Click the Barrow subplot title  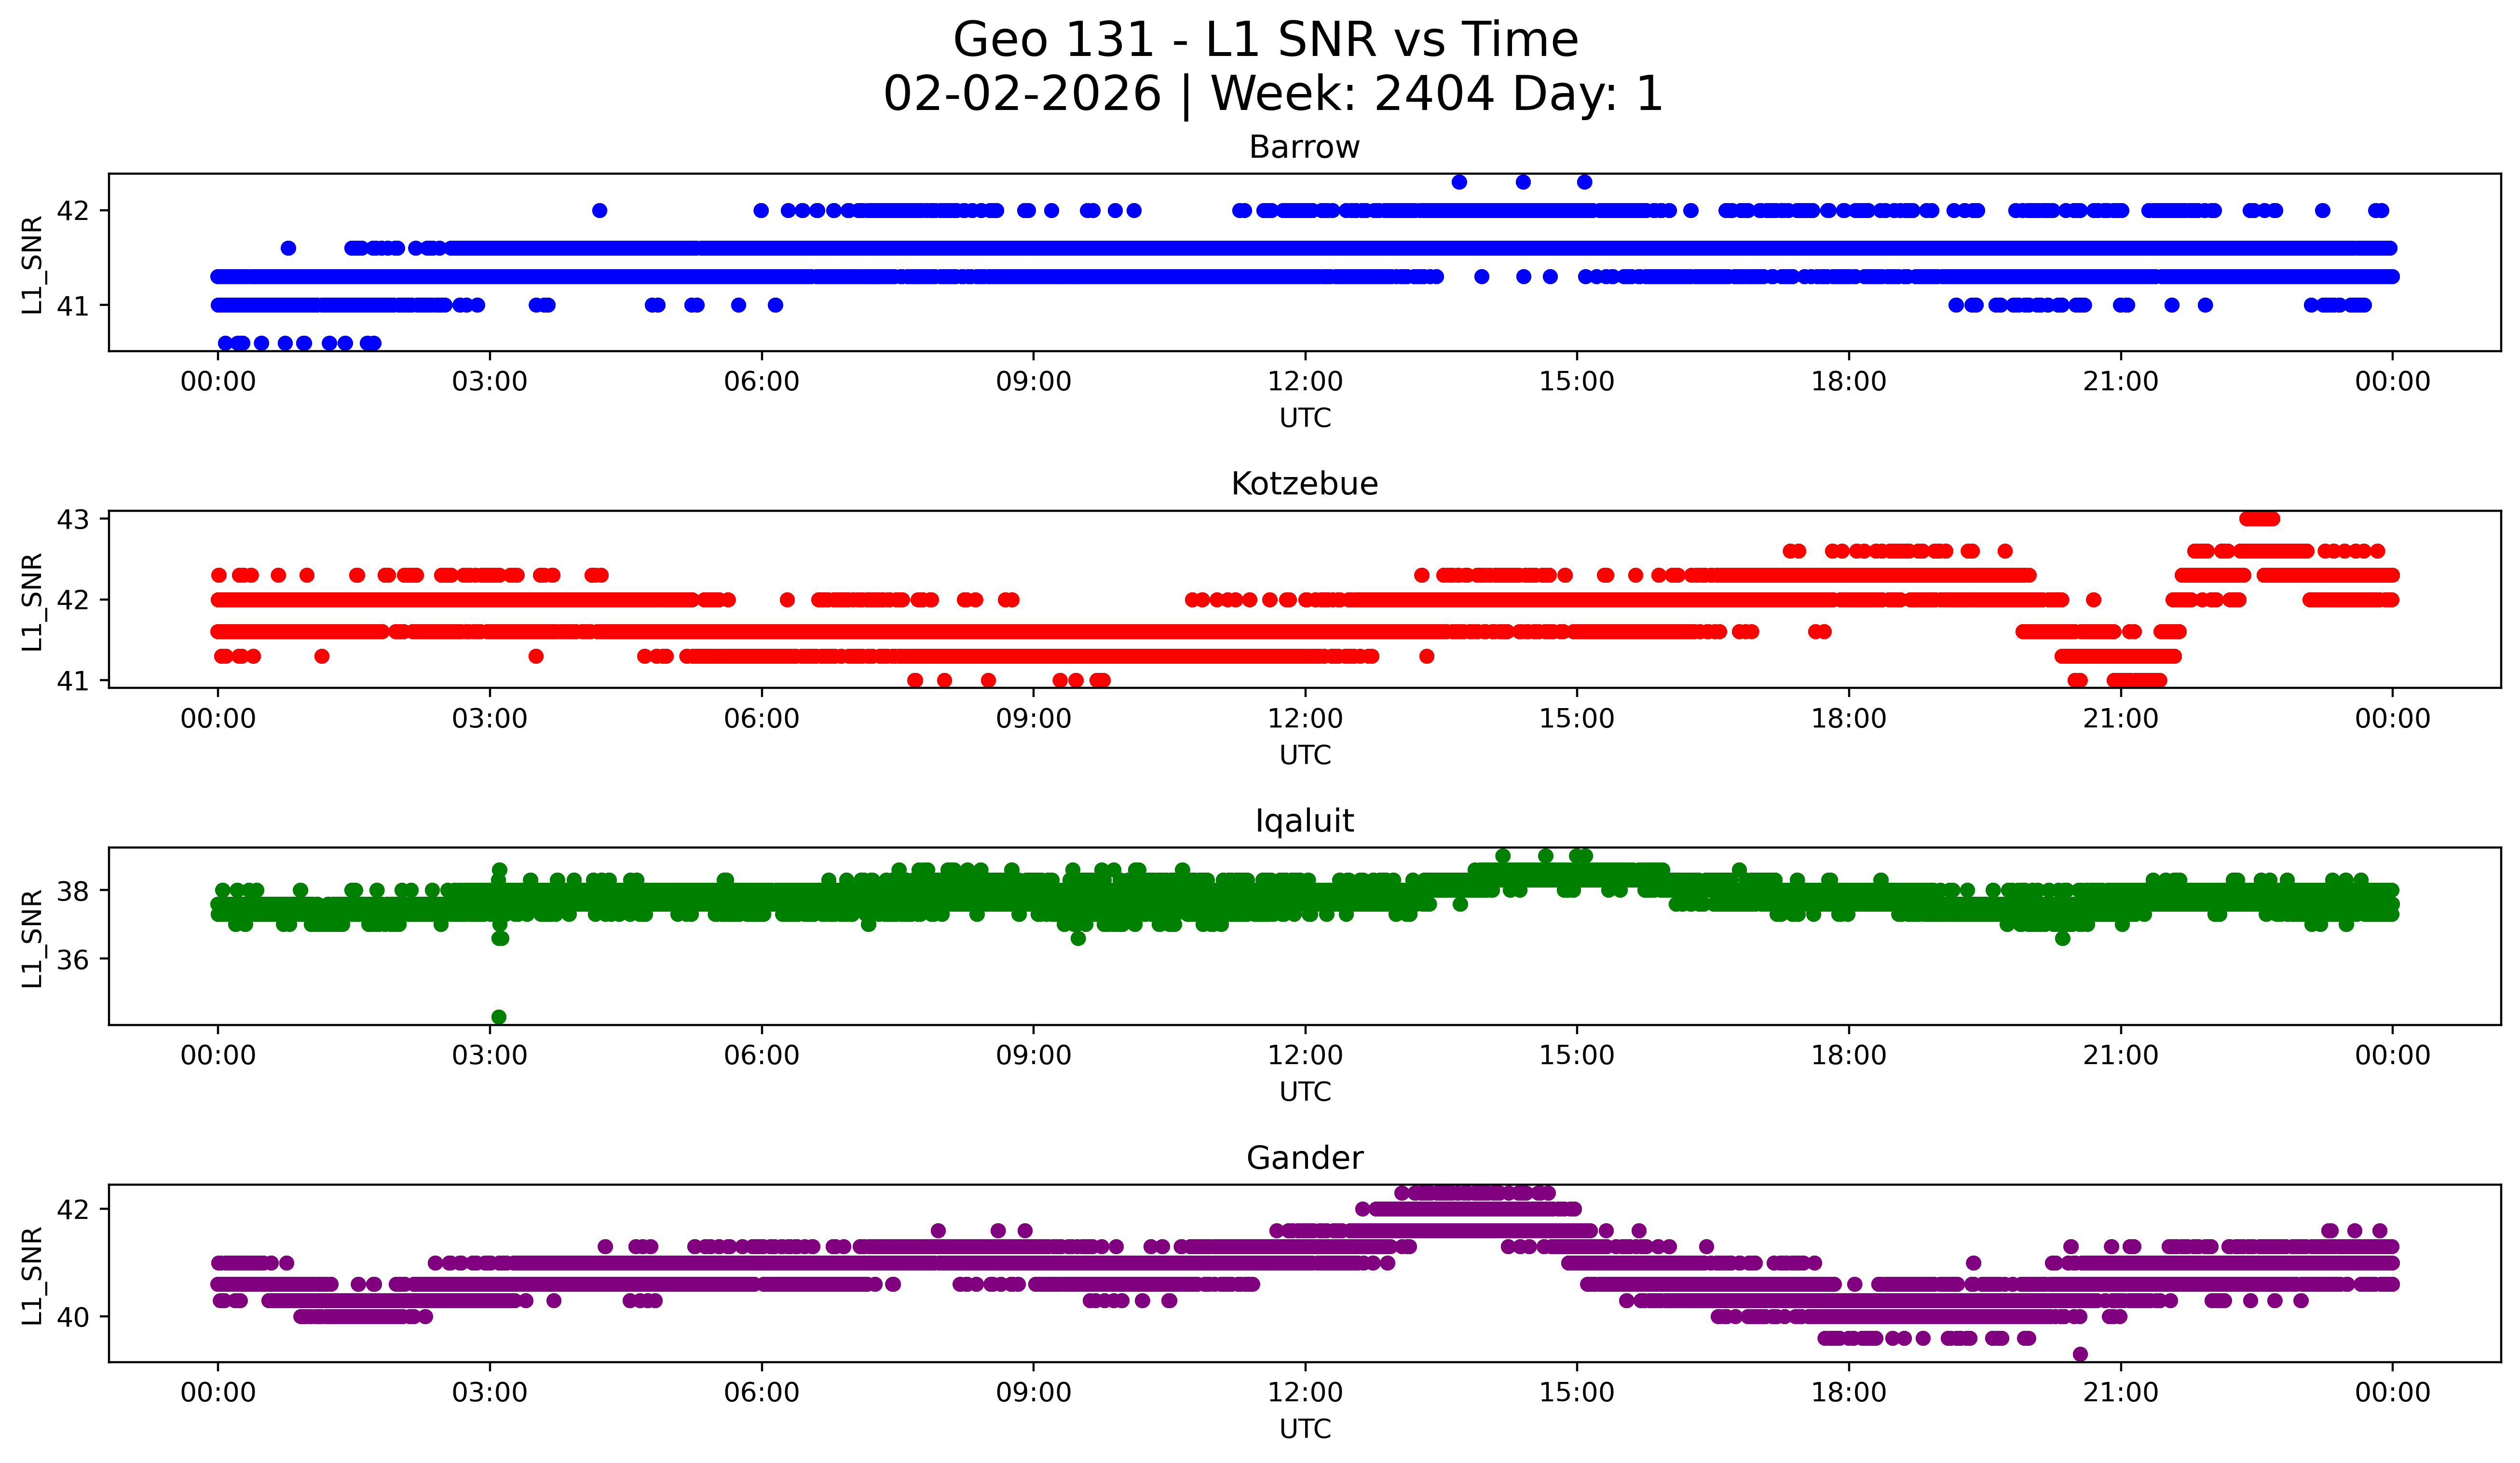(x=1304, y=147)
